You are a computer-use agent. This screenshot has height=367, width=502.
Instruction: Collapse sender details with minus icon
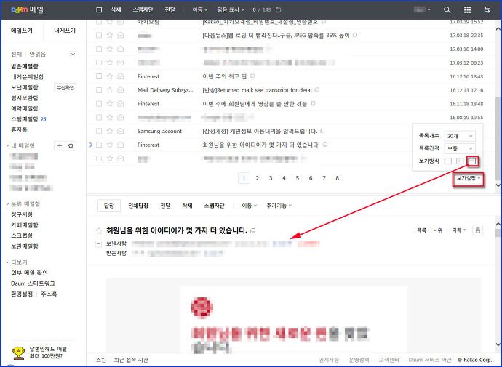pyautogui.click(x=99, y=244)
